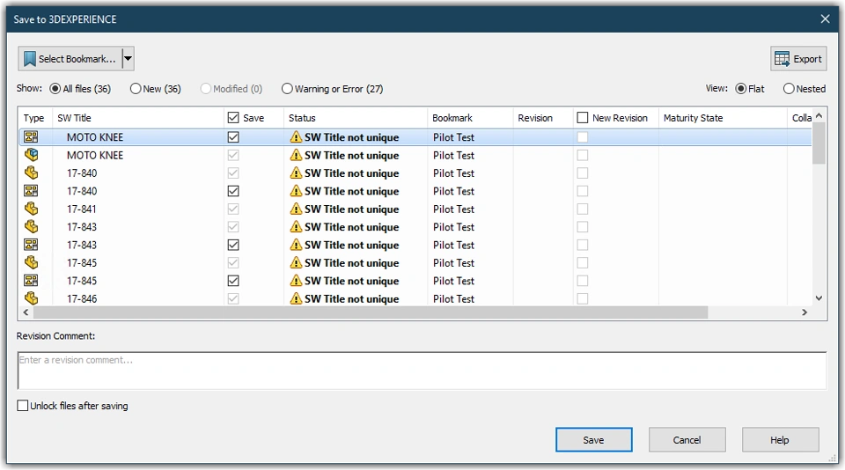Sort by Revision column header
This screenshot has height=470, width=845.
(x=543, y=118)
